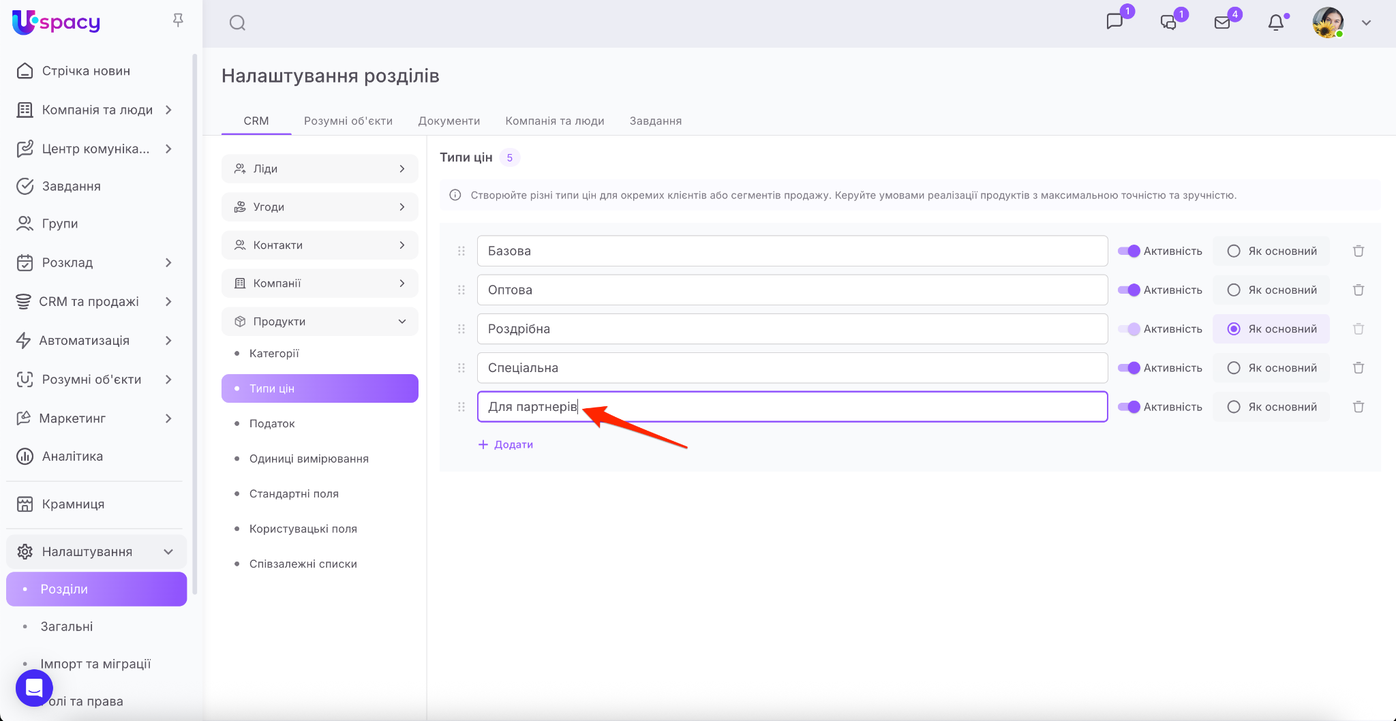
Task: Grab drag handle of Оптова row
Action: (461, 290)
